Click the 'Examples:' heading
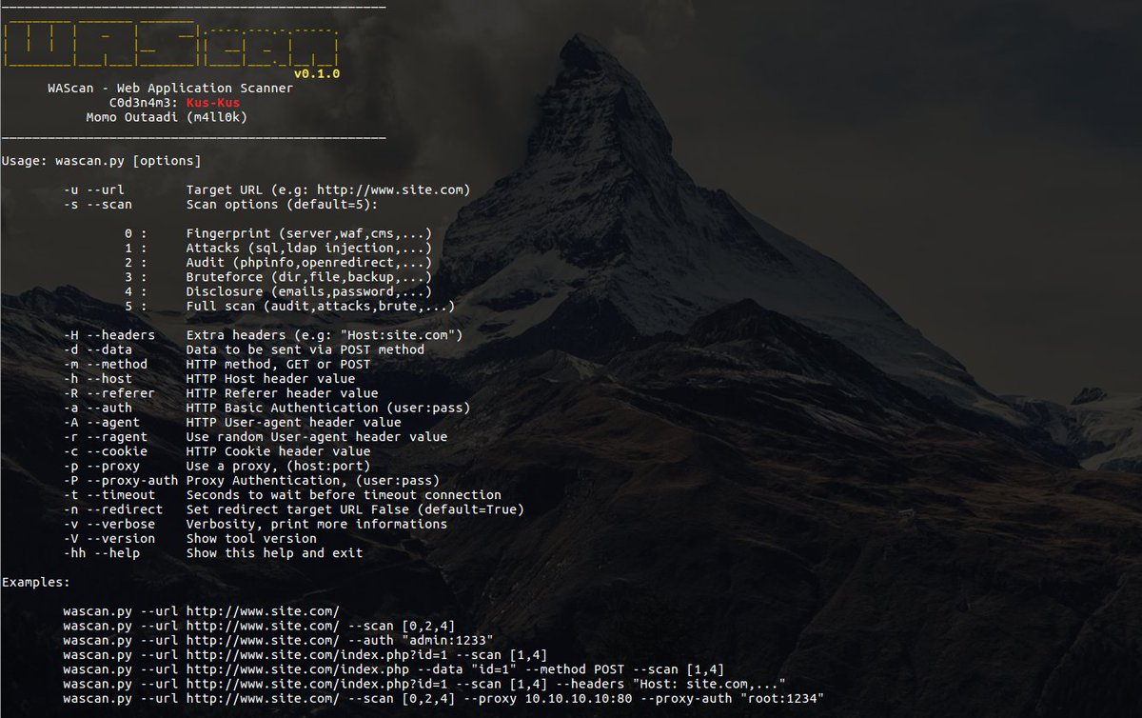 coord(36,582)
